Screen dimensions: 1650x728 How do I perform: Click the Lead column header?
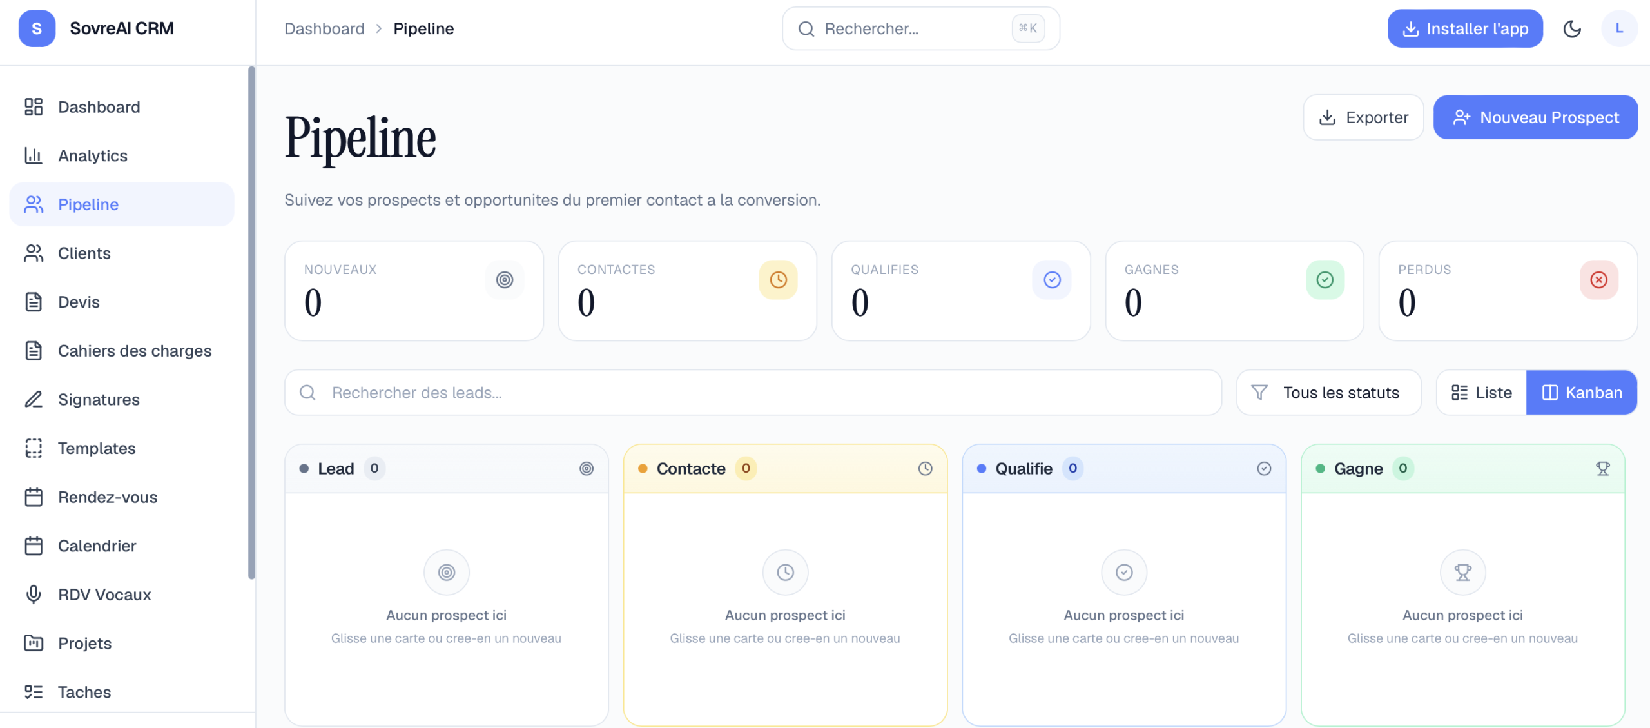(447, 469)
